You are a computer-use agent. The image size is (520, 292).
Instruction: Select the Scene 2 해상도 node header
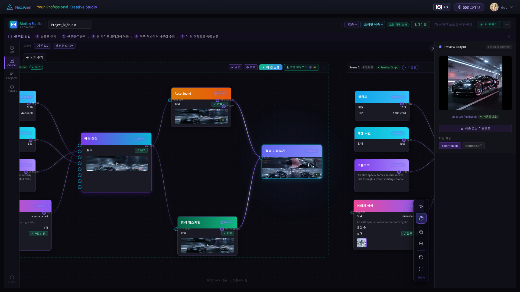pos(382,97)
